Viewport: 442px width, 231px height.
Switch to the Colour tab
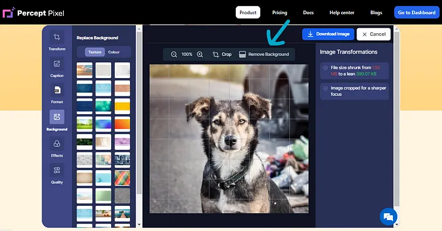click(114, 52)
